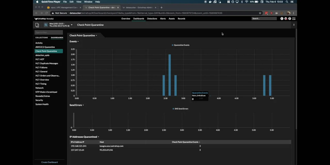Open the Reveal(x) Extras dashboard
The image size is (330, 165).
43,96
